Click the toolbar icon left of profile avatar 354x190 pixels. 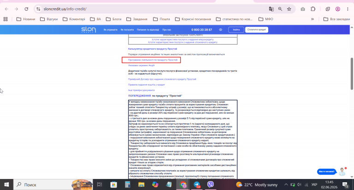[x=328, y=9]
